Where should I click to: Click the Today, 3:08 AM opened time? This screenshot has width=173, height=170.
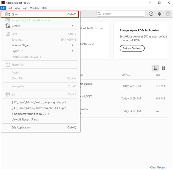tap(131, 98)
